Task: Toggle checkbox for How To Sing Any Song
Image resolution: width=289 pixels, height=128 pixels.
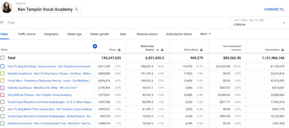Action: point(2,67)
